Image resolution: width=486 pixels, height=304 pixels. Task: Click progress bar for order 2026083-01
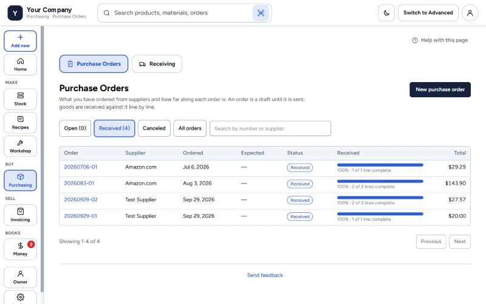click(380, 181)
